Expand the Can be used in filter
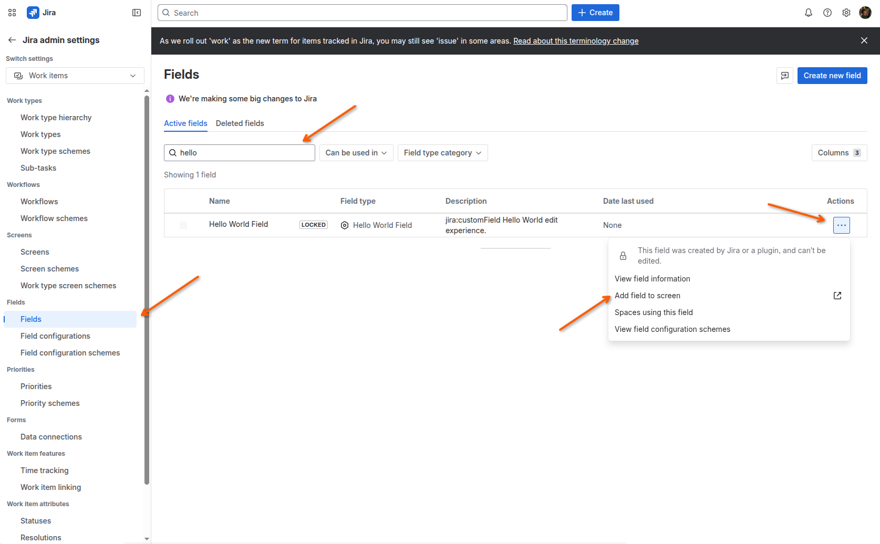Image resolution: width=880 pixels, height=544 pixels. [356, 153]
